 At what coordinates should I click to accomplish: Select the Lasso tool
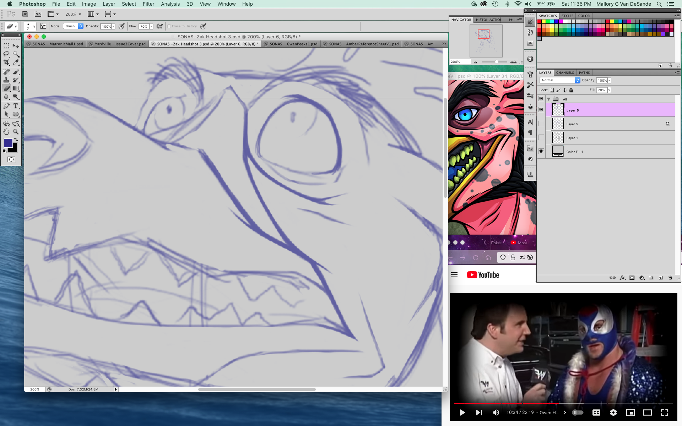click(6, 54)
